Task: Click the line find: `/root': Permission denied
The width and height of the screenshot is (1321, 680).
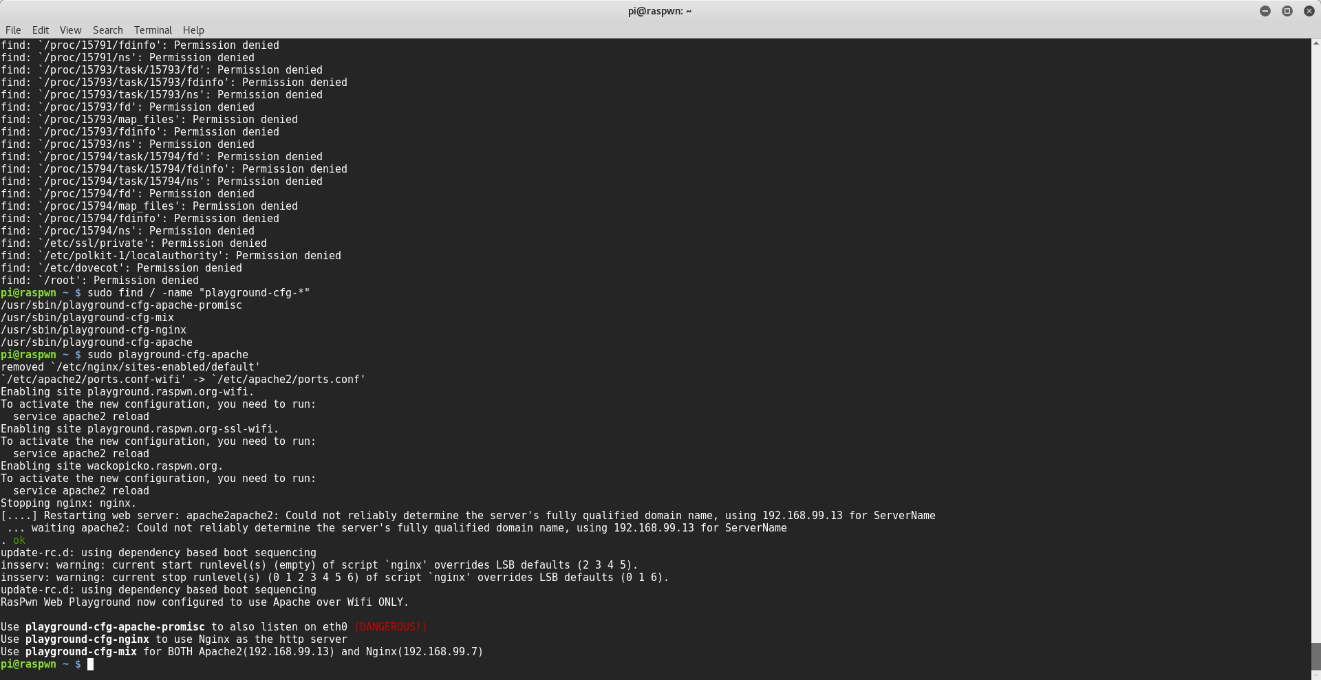Action: click(x=100, y=281)
